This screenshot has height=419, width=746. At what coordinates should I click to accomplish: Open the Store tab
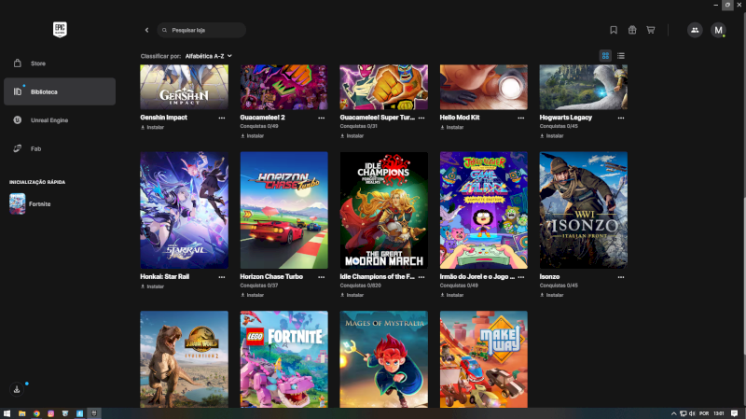(x=60, y=63)
